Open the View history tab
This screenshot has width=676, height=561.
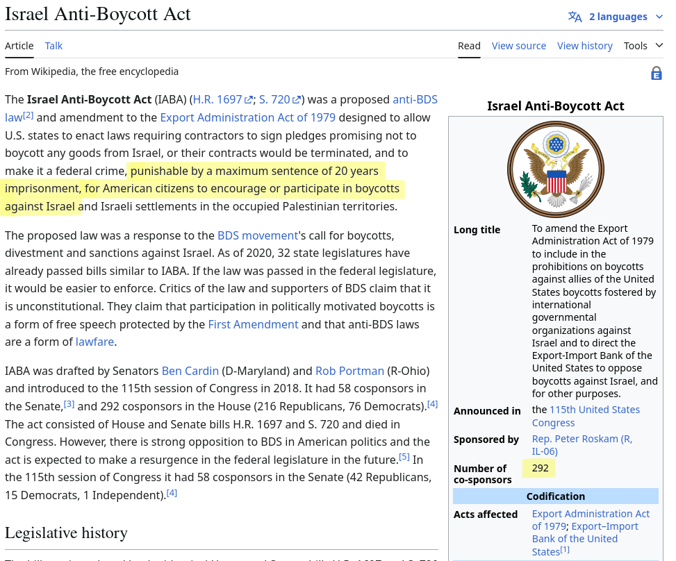[x=584, y=46]
